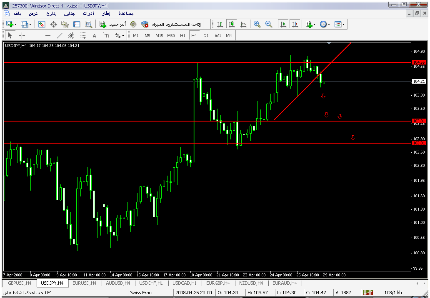Image resolution: width=430 pixels, height=298 pixels.
Task: Select the Trendline tool
Action: tap(59, 35)
